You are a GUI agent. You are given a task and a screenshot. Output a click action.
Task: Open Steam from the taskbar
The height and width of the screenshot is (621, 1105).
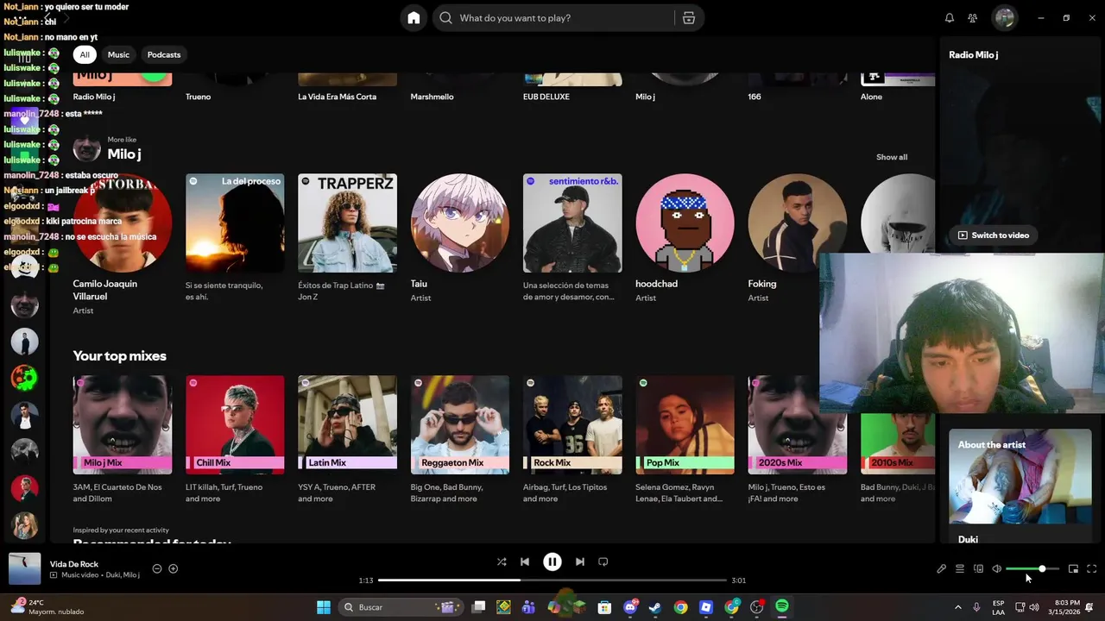point(655,607)
